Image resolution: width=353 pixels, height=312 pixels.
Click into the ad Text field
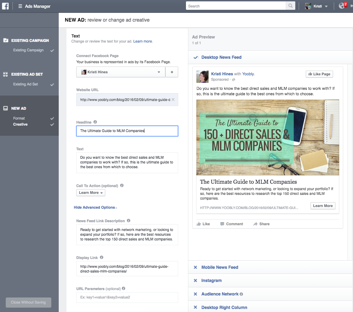[127, 163]
